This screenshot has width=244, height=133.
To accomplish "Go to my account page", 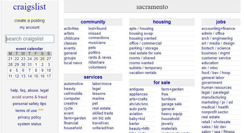I will [29, 27].
